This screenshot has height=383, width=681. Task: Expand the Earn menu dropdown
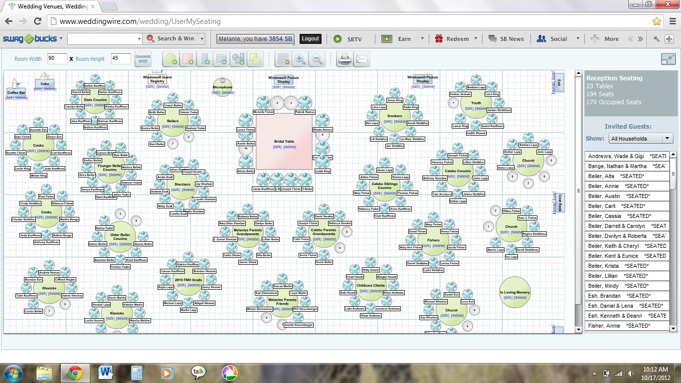coord(421,38)
